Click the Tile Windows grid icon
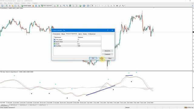 [x=70, y=6]
